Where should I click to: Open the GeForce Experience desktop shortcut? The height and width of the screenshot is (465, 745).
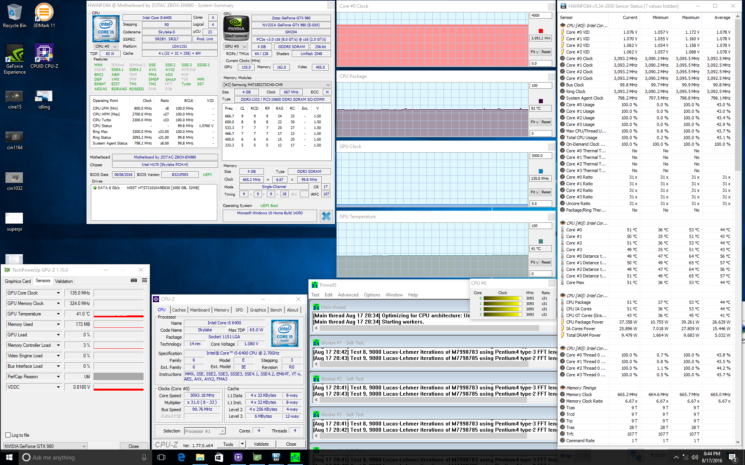(x=15, y=59)
